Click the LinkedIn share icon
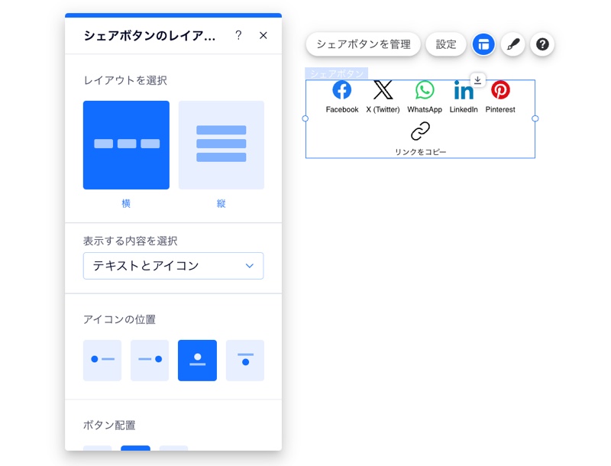Viewport: 611px width, 466px height. tap(464, 90)
